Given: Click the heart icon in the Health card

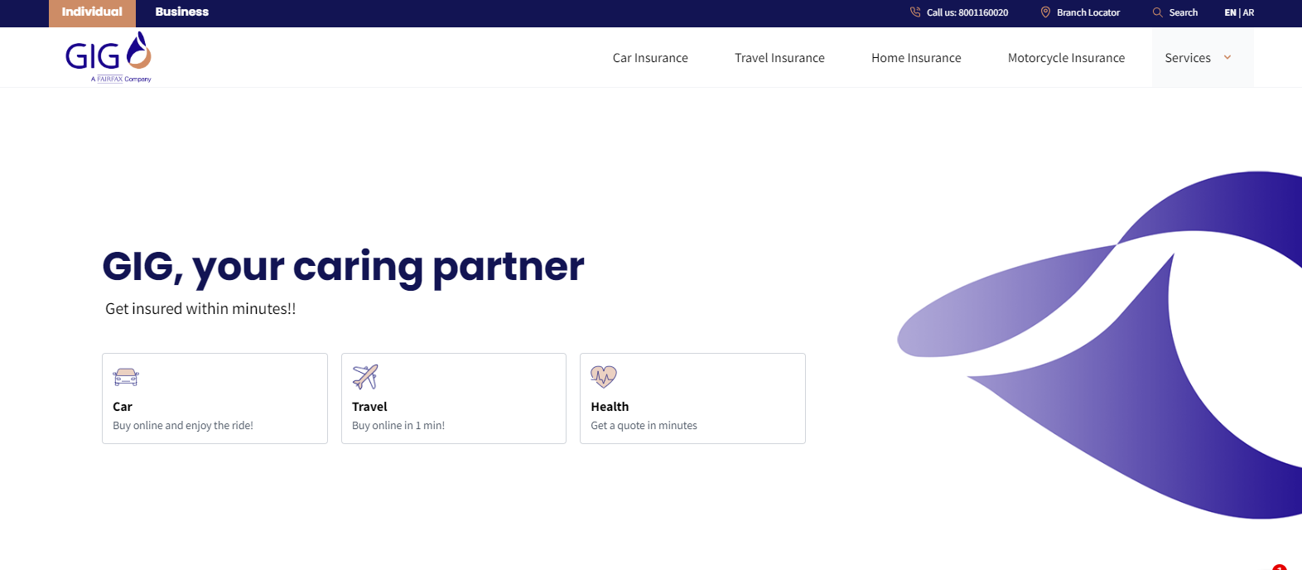Looking at the screenshot, I should [604, 377].
